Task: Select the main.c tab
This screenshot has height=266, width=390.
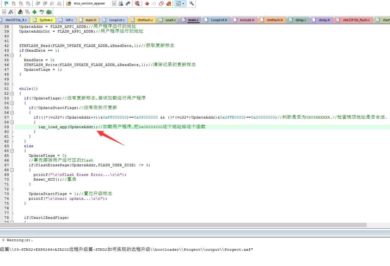Action: click(190, 20)
